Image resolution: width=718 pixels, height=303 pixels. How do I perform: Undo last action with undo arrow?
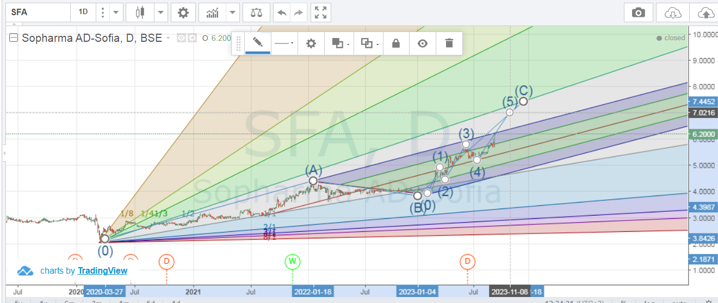pos(281,12)
